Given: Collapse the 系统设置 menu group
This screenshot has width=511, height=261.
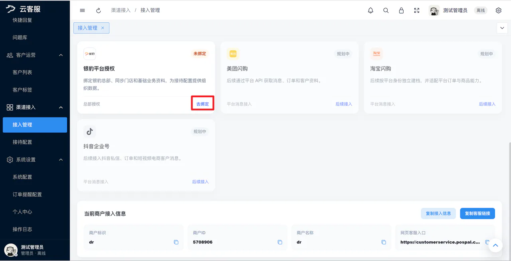Looking at the screenshot, I should 61,159.
